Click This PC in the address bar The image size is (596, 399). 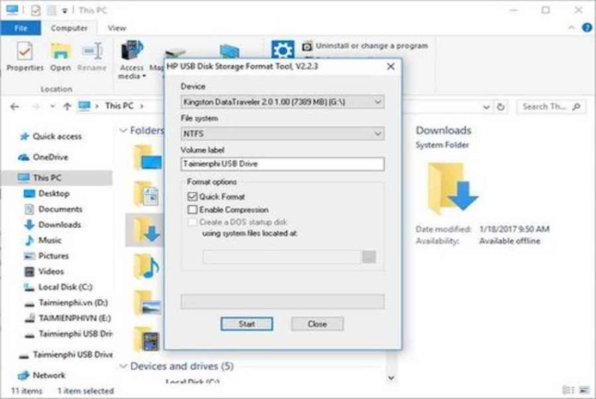(x=119, y=106)
